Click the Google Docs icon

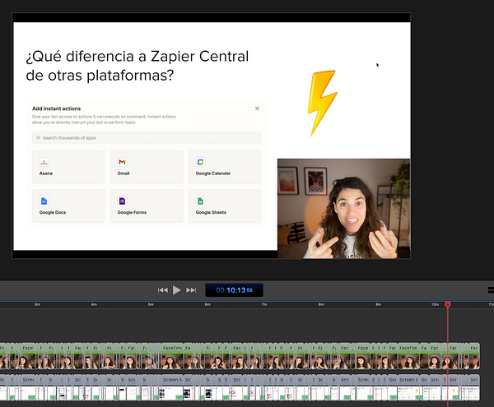coord(44,201)
